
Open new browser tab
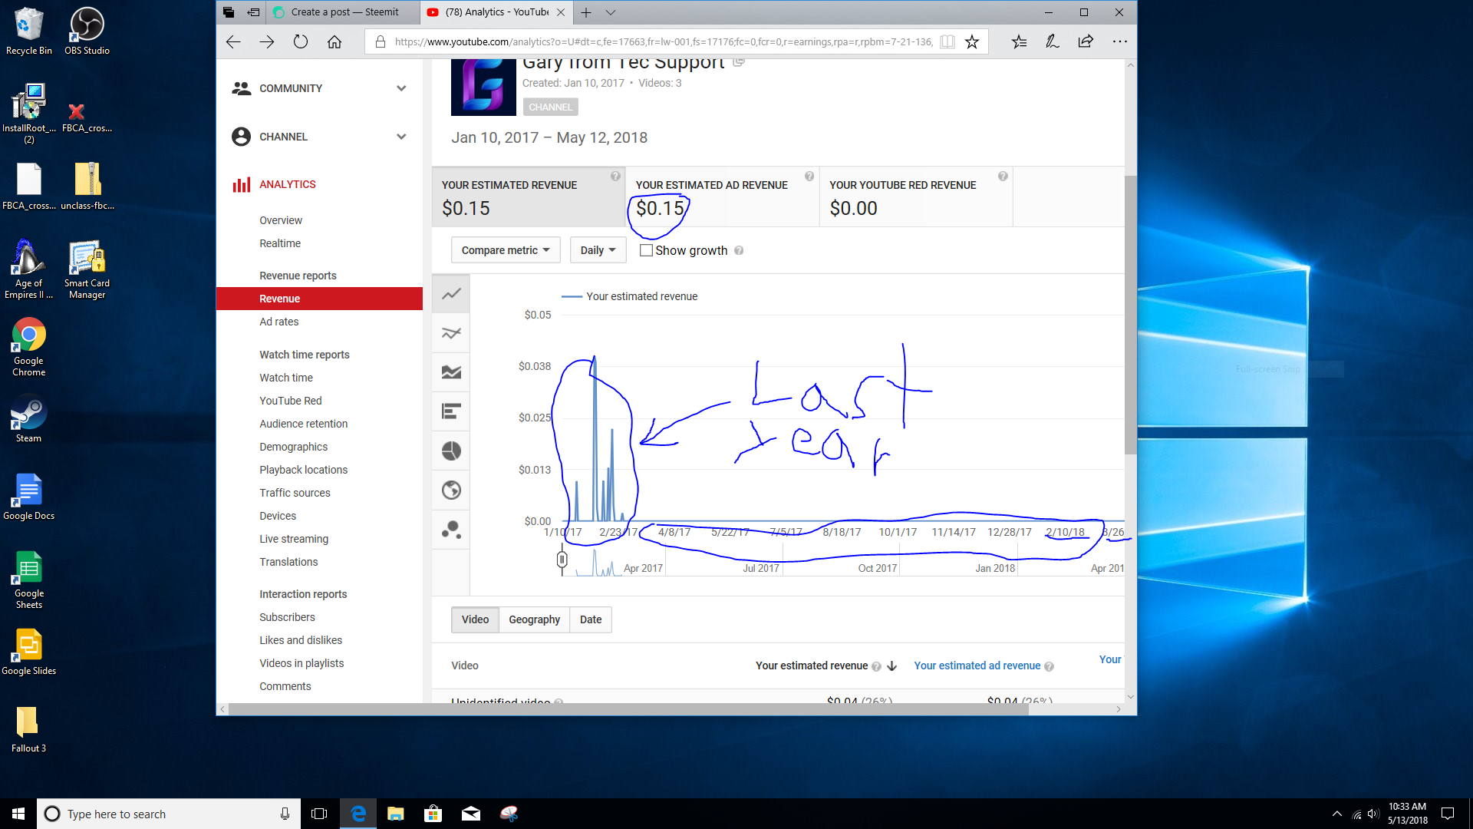pyautogui.click(x=586, y=12)
